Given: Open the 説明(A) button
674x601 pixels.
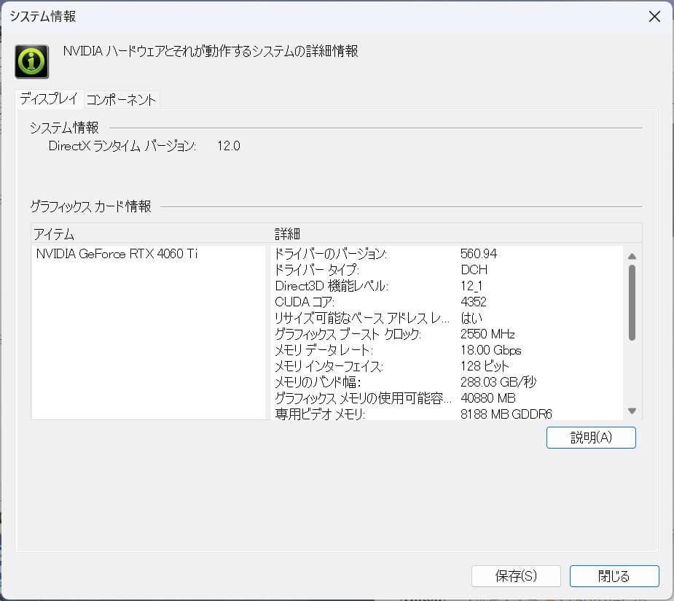Looking at the screenshot, I should 590,437.
